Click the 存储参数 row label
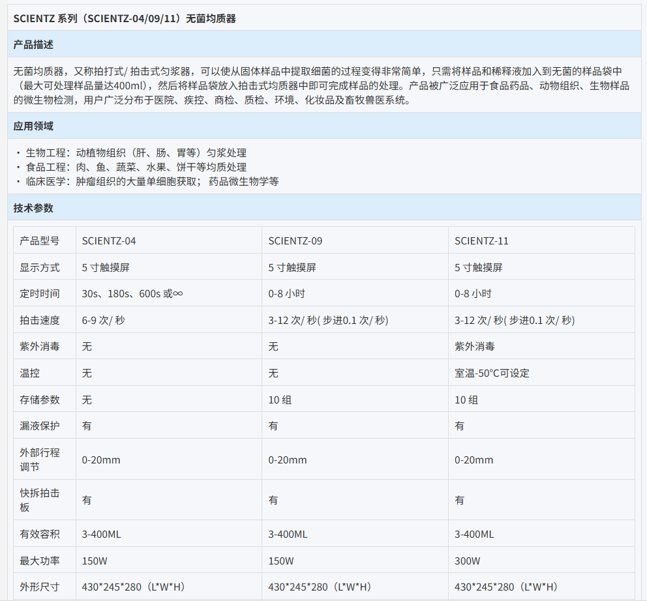The height and width of the screenshot is (601, 647). (40, 400)
